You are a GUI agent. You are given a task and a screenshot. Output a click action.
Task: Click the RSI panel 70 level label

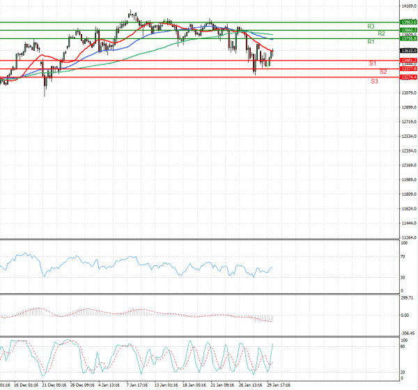[403, 258]
